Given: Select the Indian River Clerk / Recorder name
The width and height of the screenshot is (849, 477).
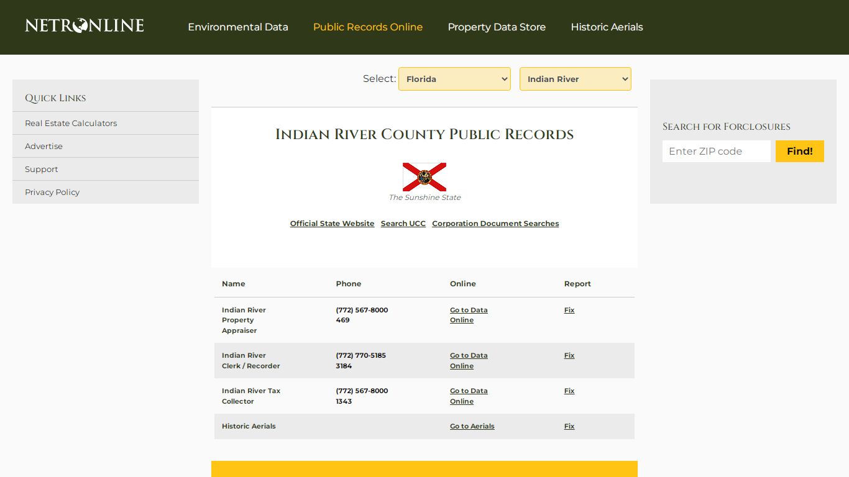Looking at the screenshot, I should (251, 361).
